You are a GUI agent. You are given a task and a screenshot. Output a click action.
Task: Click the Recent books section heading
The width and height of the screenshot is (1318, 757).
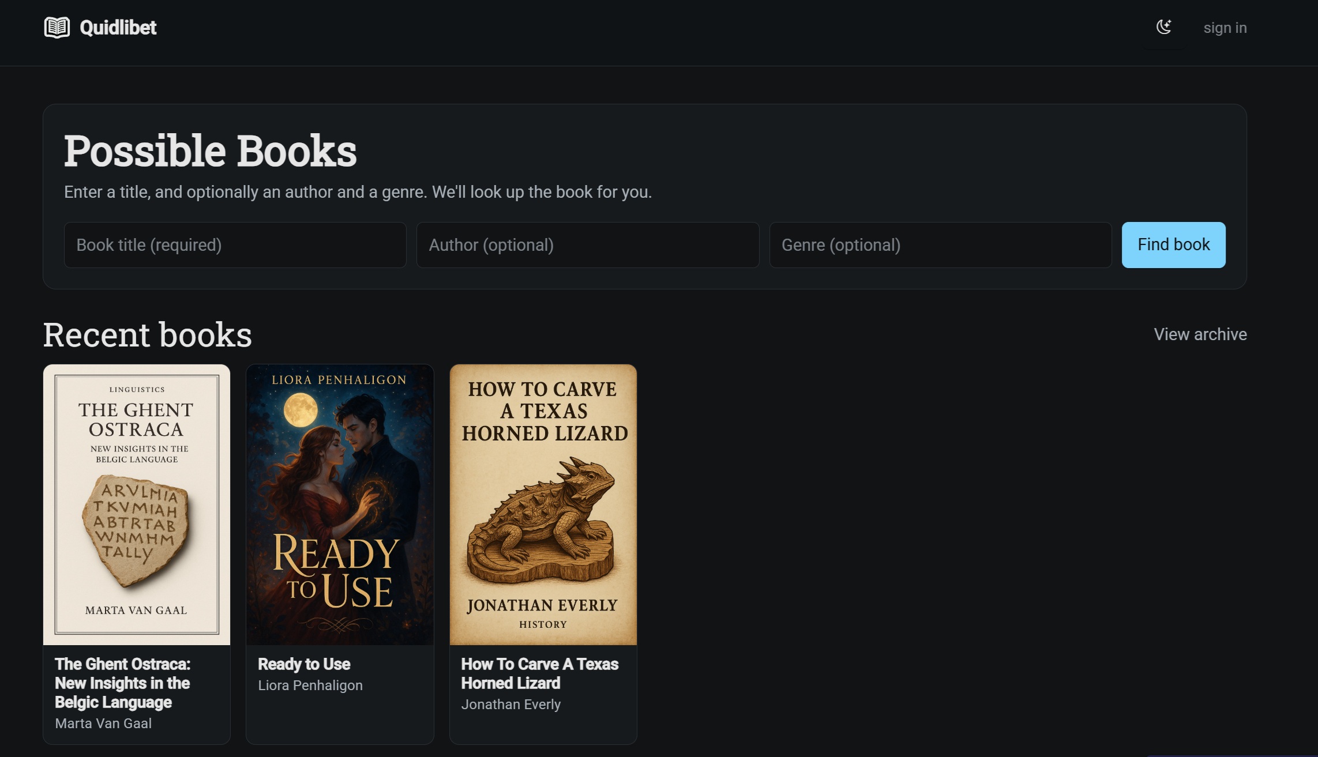pyautogui.click(x=147, y=335)
